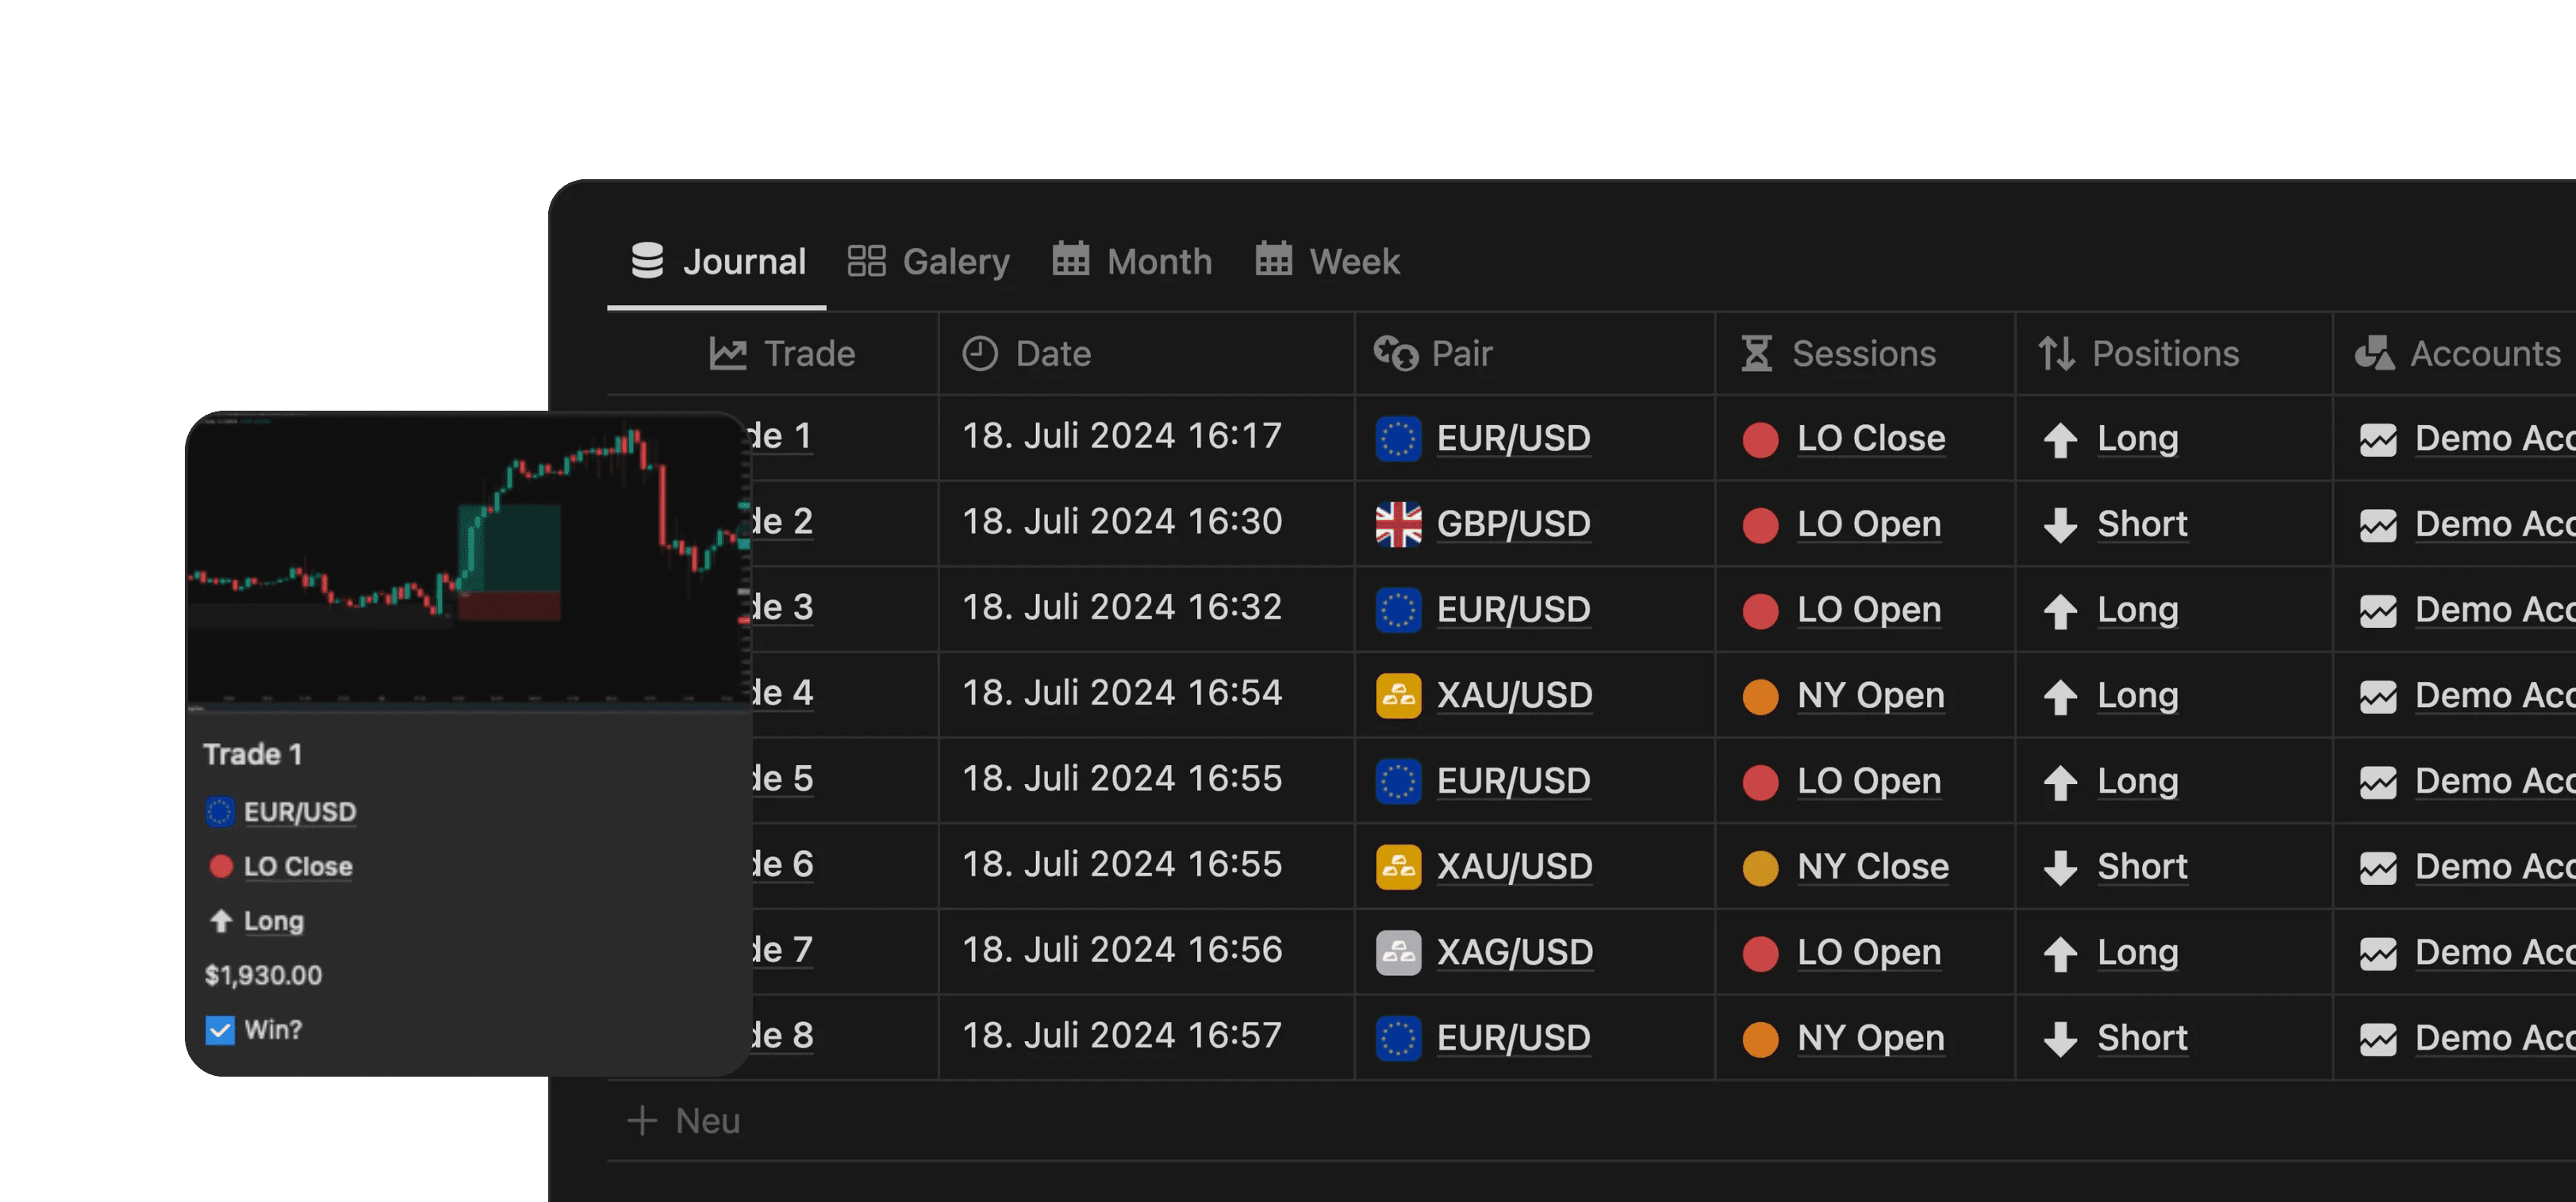2576x1202 pixels.
Task: Click the EU flag icon in the 16:57 row
Action: click(x=1398, y=1038)
